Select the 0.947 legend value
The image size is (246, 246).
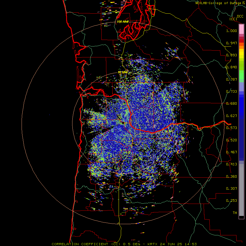pos(232,43)
